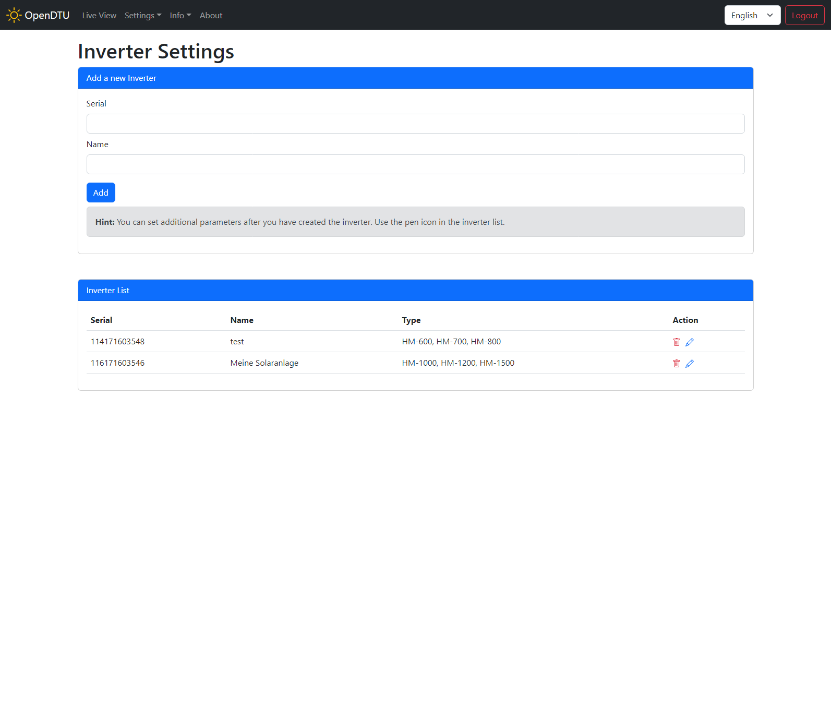This screenshot has width=831, height=709.
Task: Delete the inverter named test
Action: tap(676, 342)
